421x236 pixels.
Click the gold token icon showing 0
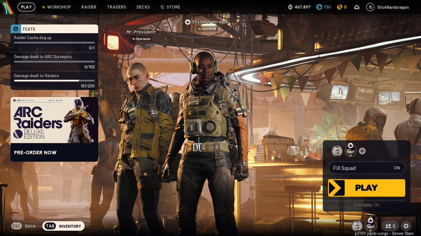click(339, 7)
